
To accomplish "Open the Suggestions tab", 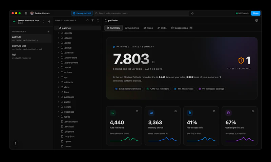I will pos(182,28).
